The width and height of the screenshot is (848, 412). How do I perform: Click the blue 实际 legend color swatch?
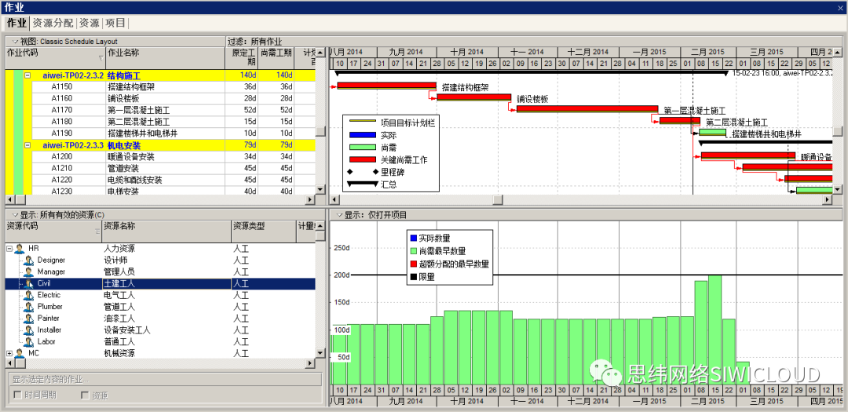coord(362,135)
